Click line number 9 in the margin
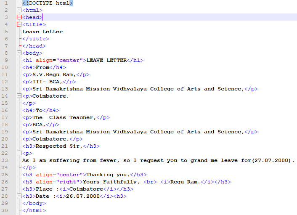Viewport: 297px width, 215px height. 6,60
